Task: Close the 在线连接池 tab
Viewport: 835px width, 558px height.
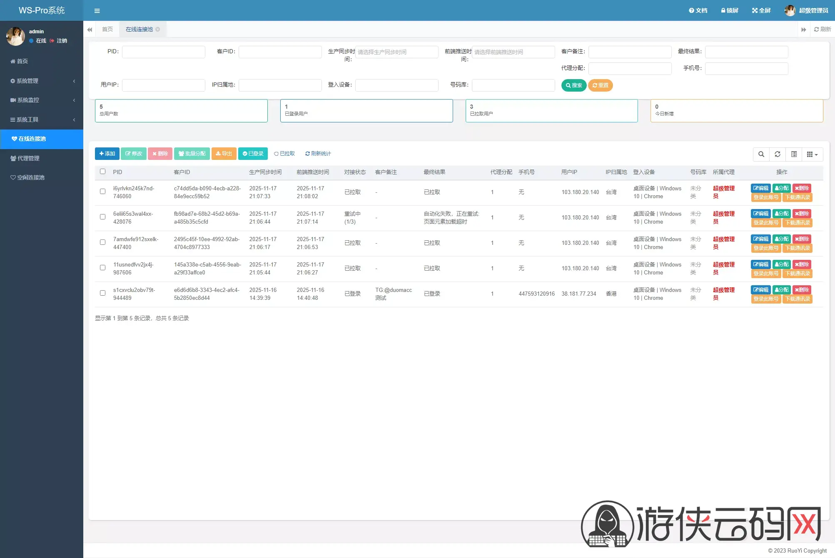Action: click(158, 29)
